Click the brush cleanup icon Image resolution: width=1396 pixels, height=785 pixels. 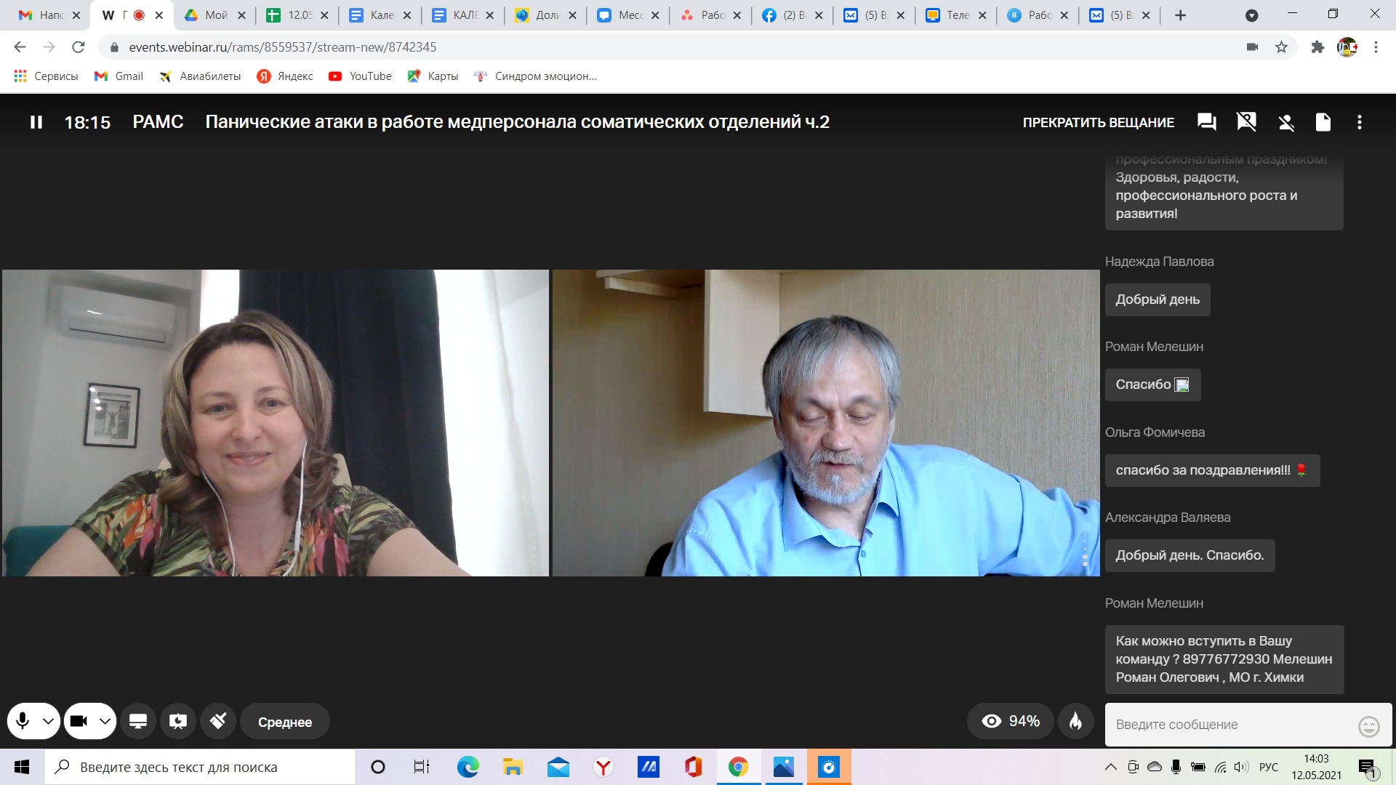click(218, 721)
